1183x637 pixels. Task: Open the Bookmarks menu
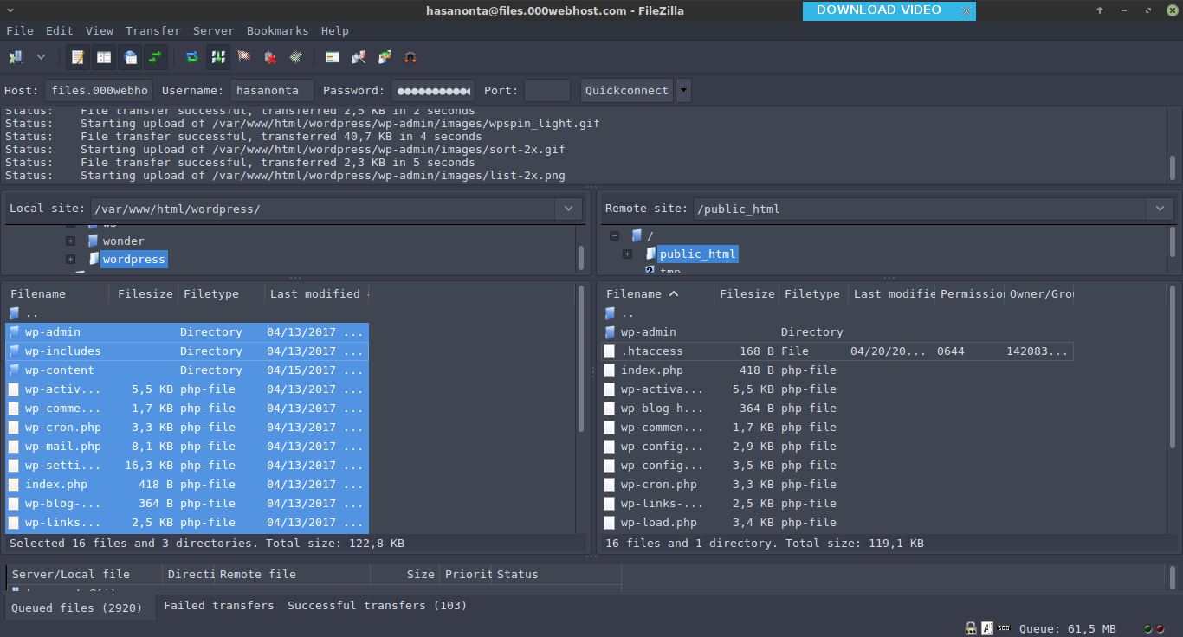(x=278, y=30)
